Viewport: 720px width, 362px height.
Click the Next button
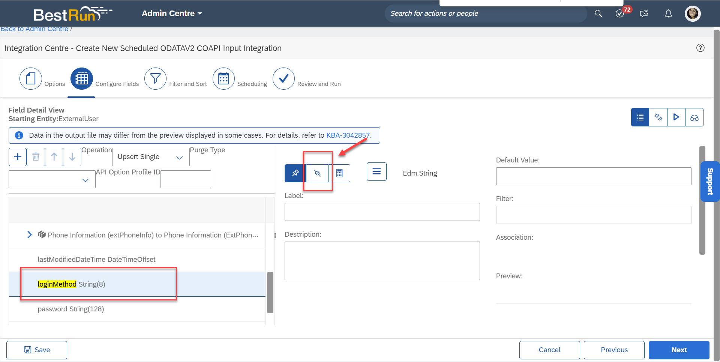click(x=679, y=350)
